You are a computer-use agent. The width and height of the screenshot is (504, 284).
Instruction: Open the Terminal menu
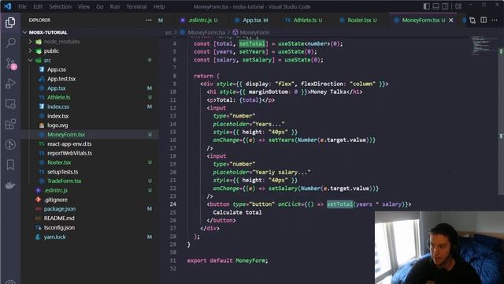(136, 6)
